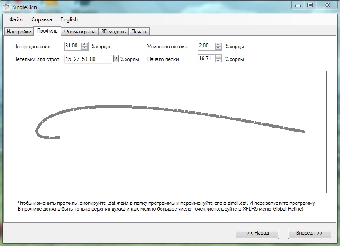Switch language via English menu item
340x246 pixels.
click(69, 19)
